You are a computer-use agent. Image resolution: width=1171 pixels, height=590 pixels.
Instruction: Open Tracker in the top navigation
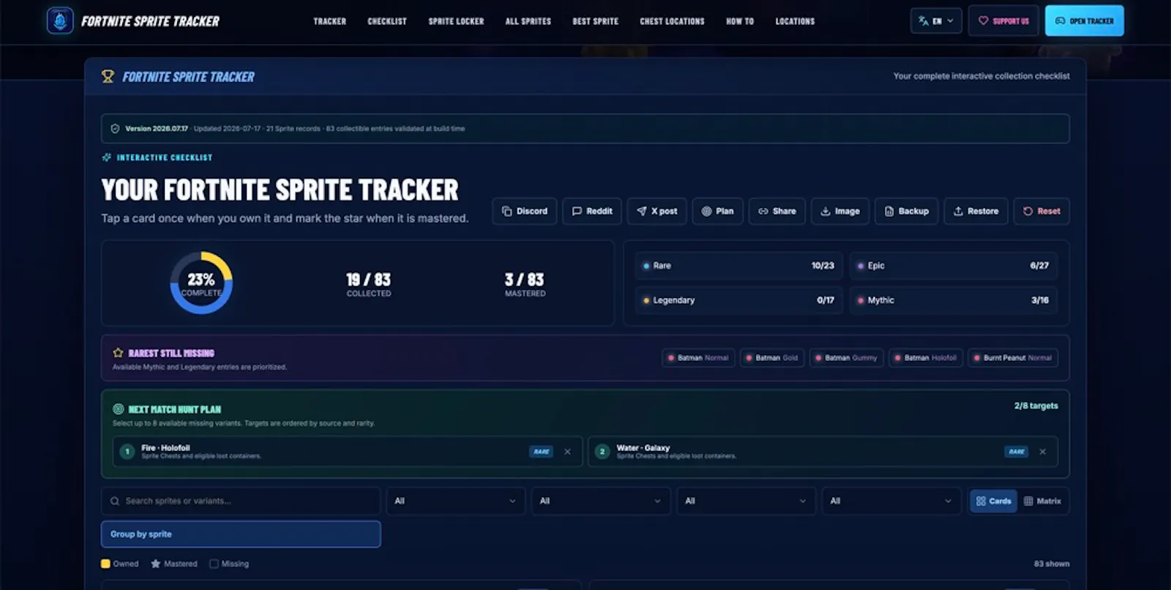(329, 21)
